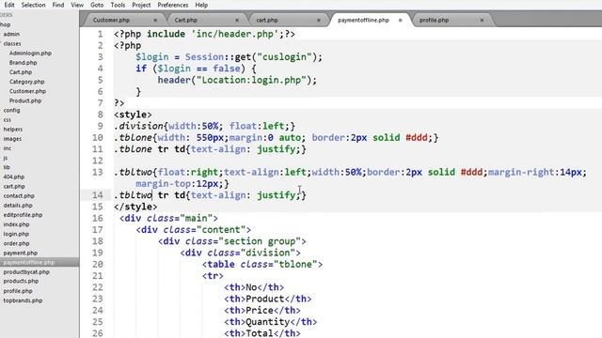Close the Customer.php tab
The height and width of the screenshot is (338, 602).
pos(155,20)
